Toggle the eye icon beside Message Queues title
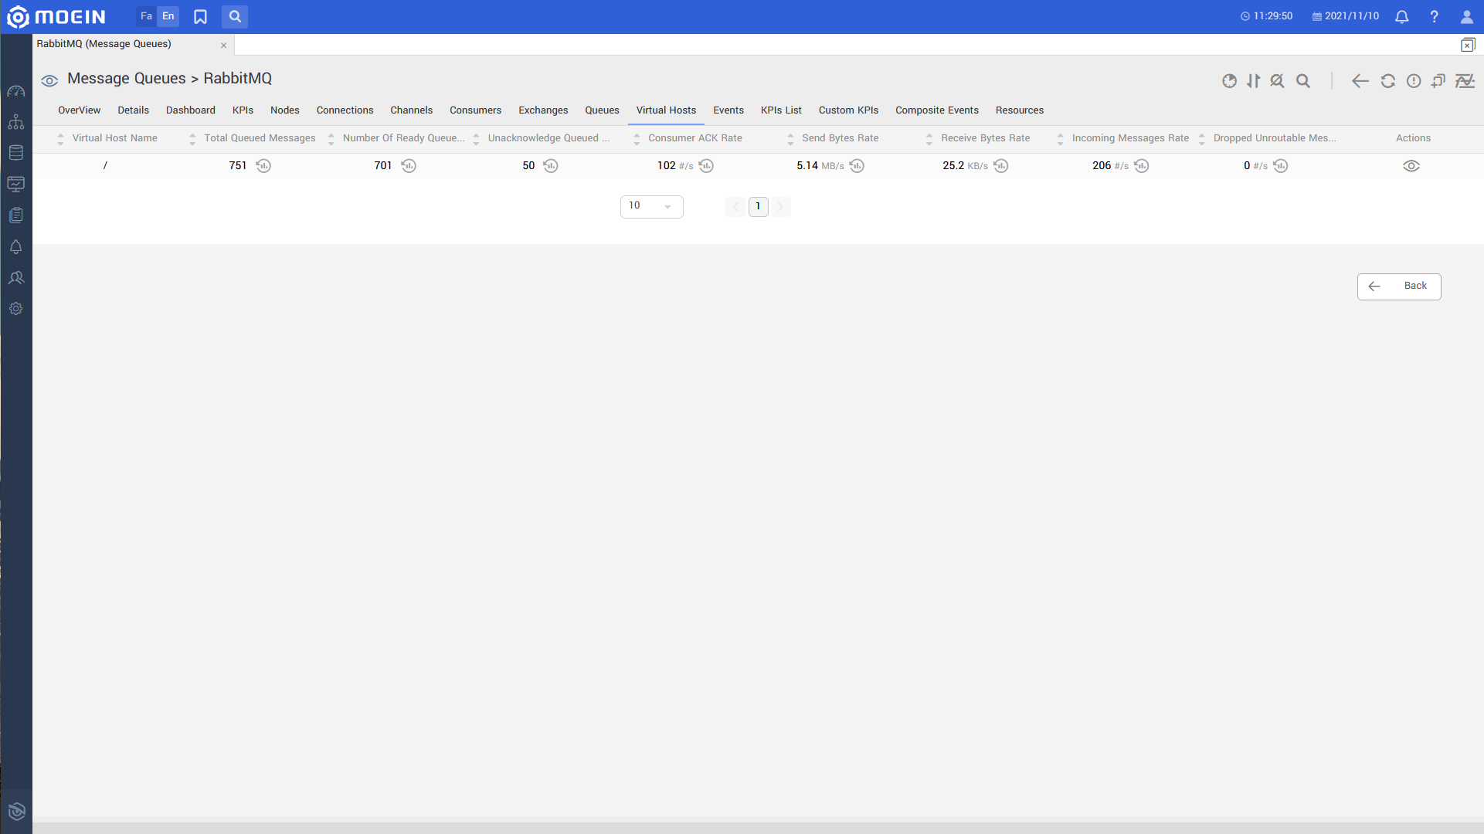Image resolution: width=1484 pixels, height=834 pixels. (x=49, y=80)
